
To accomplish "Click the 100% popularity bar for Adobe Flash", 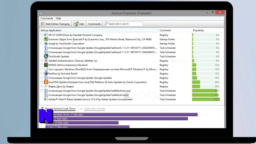I will click(x=206, y=99).
